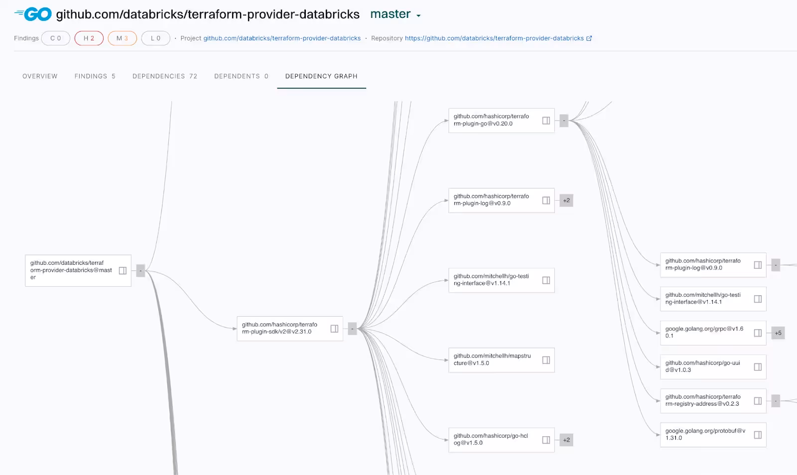Select terraform-plugin-go@v0.20.0 node label
The image size is (797, 475).
click(x=491, y=120)
